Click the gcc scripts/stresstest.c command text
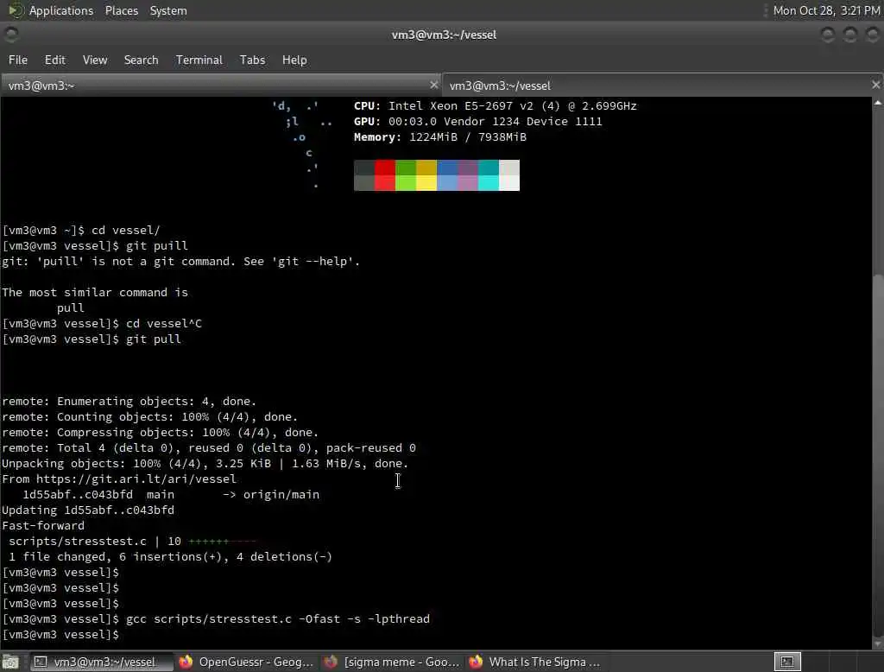This screenshot has width=884, height=672. coord(277,619)
